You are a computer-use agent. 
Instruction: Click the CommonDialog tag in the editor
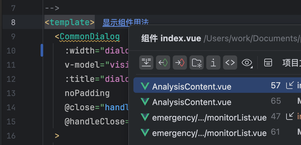click(x=90, y=36)
